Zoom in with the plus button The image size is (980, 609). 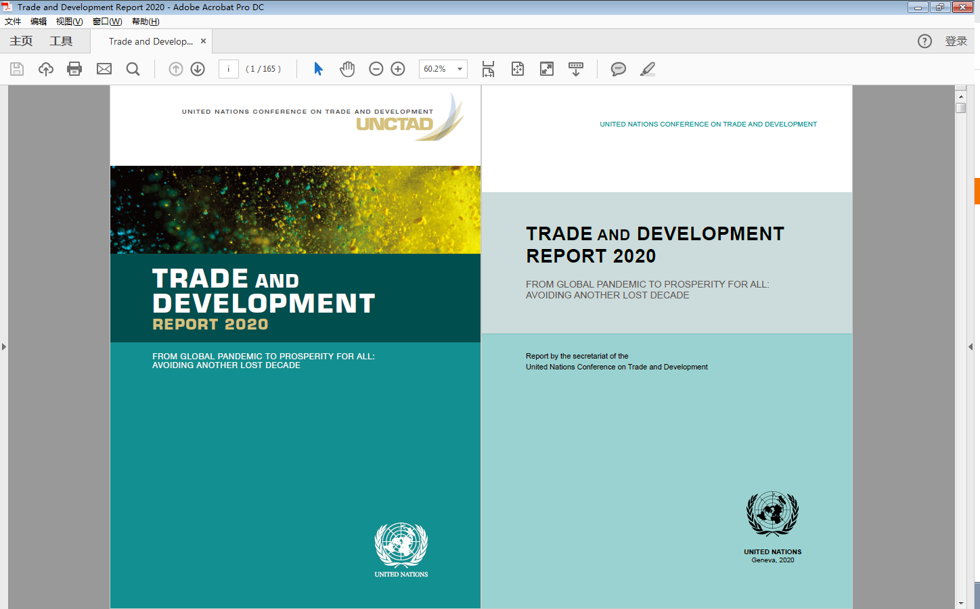(398, 69)
